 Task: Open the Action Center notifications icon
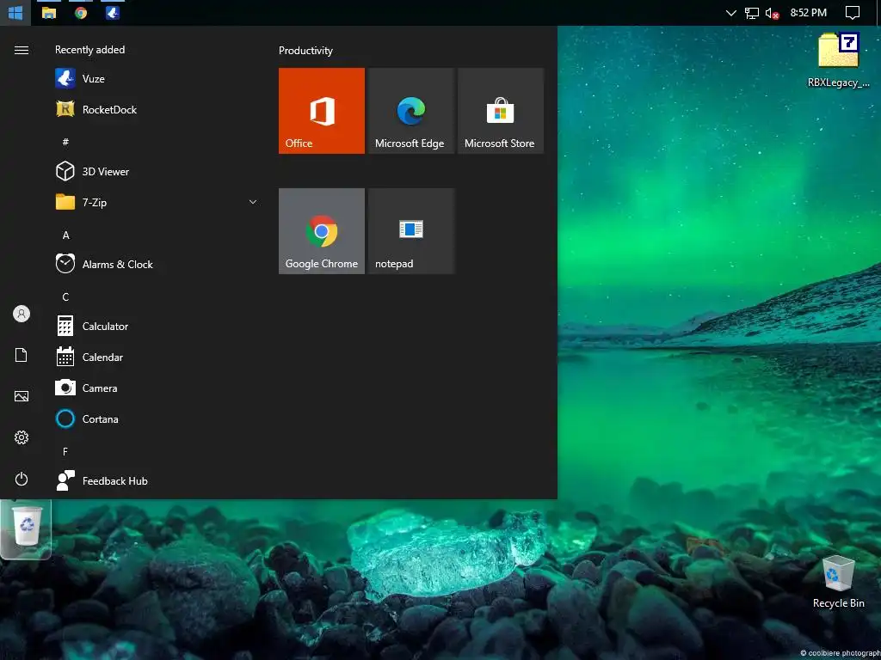(x=853, y=13)
